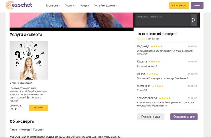Expand the Онлайн-гадания menu
This screenshot has height=138, width=211.
(x=105, y=6)
